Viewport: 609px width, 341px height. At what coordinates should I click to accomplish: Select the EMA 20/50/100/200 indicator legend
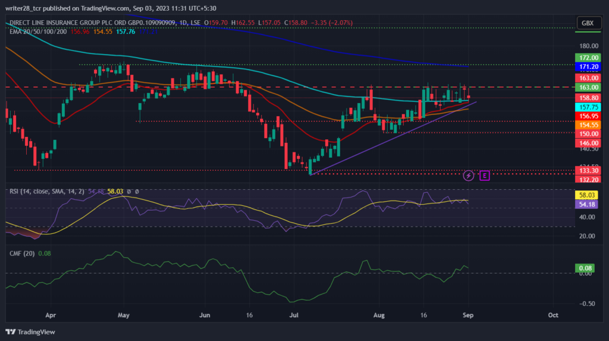click(38, 31)
